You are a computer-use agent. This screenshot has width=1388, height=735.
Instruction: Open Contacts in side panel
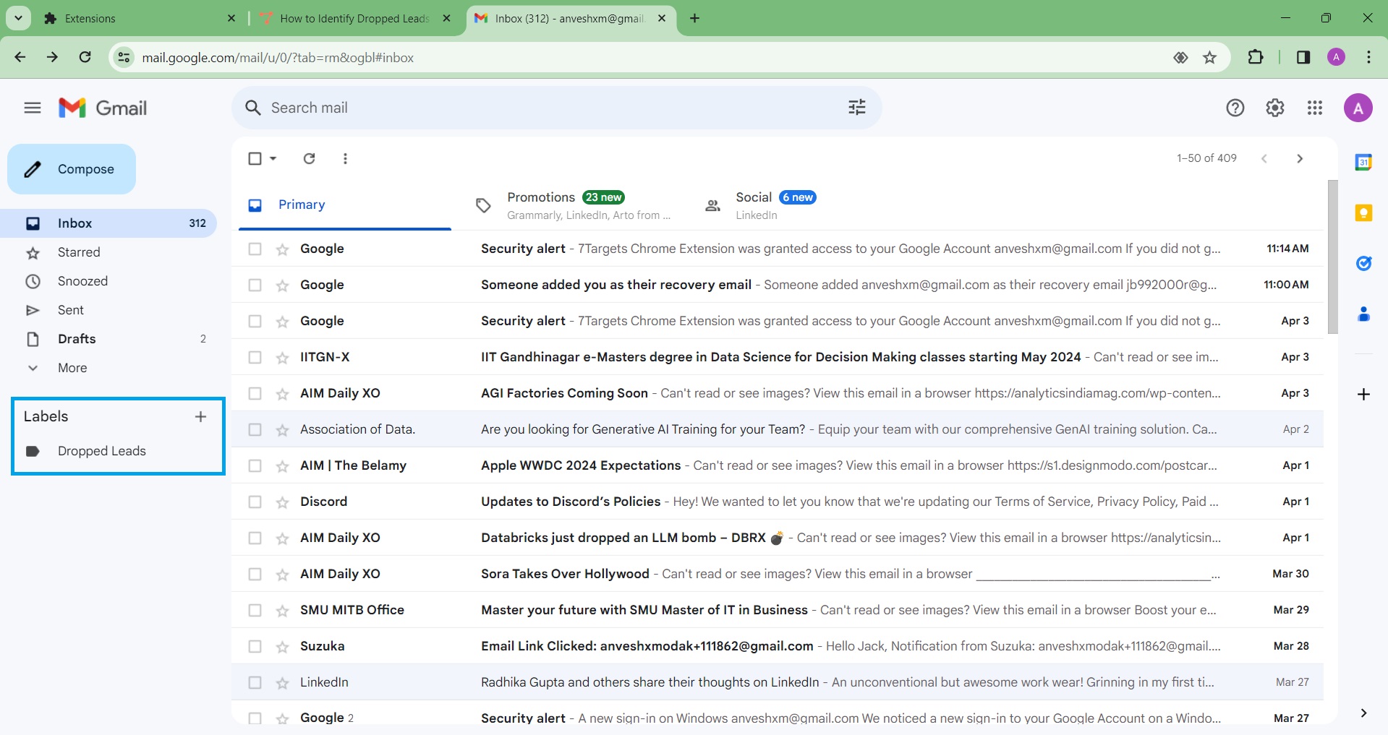coord(1363,314)
